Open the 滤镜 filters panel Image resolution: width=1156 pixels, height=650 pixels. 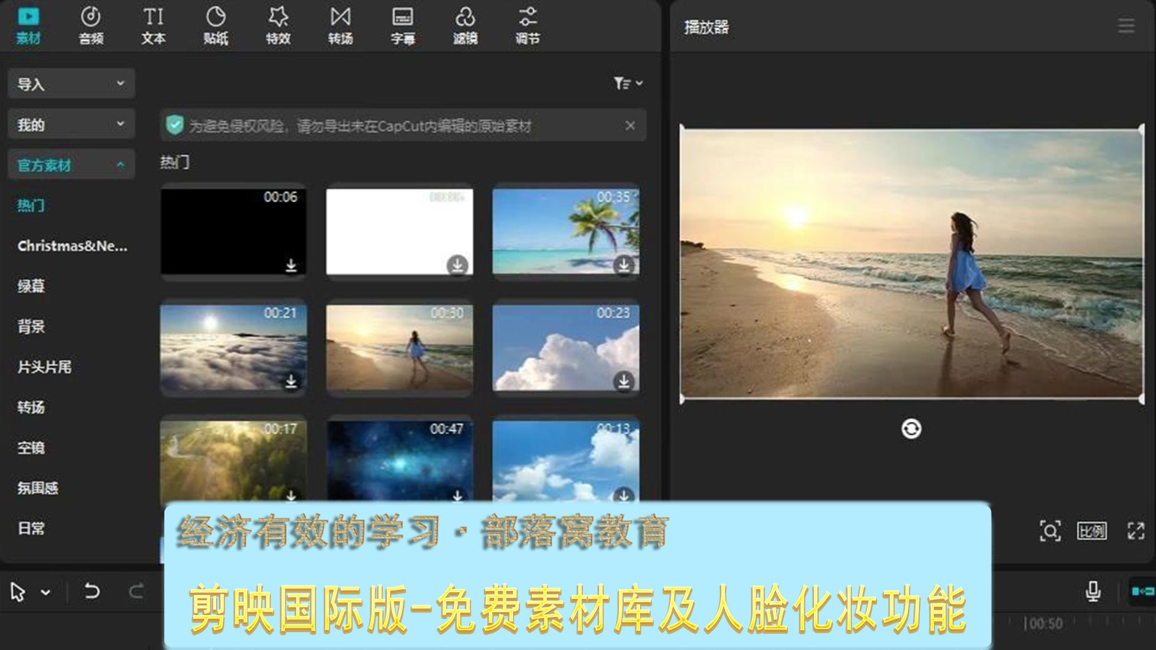(465, 25)
